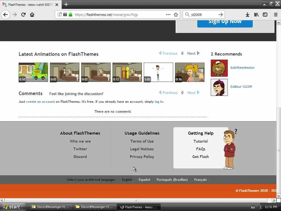Open the 0:50 van animation thumbnail
This screenshot has width=281, height=211.
point(33,72)
